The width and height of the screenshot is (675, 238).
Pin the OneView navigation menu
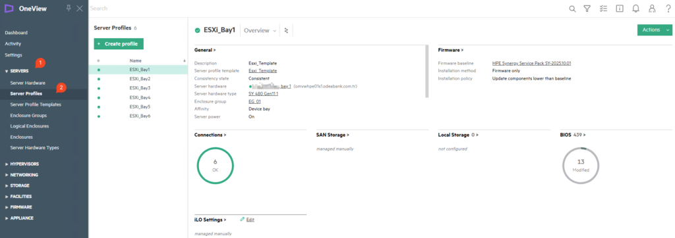(x=69, y=8)
